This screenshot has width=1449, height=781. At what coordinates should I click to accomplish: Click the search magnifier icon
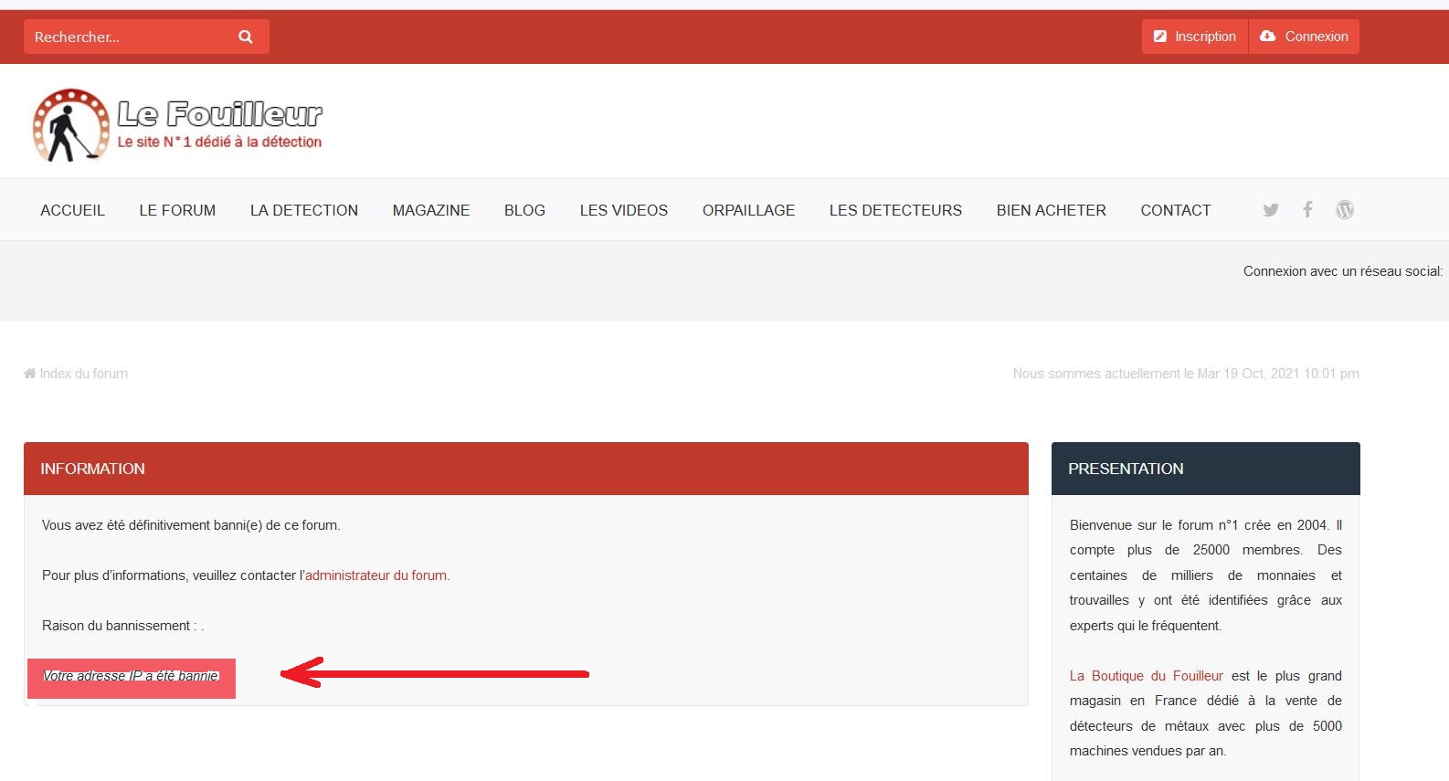click(245, 37)
